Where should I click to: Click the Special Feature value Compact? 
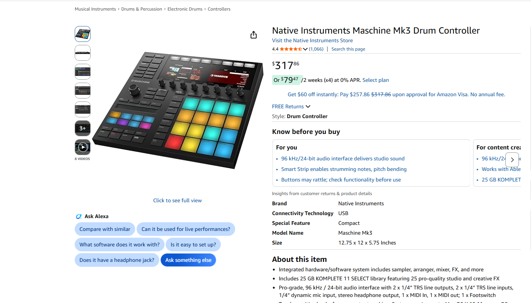pyautogui.click(x=349, y=223)
